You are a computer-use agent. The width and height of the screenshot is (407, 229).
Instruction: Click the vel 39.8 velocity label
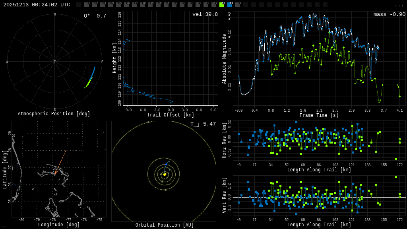tap(205, 14)
